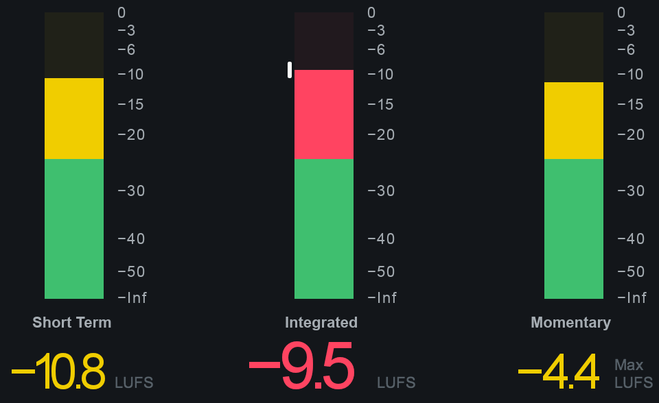The height and width of the screenshot is (403, 659).
Task: Click the 0 scale mark on Momentary meter
Action: coord(621,12)
